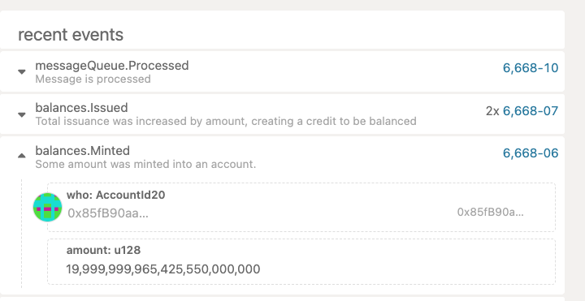
Task: Select the 0x85fB90aa... account name text
Action: 108,213
